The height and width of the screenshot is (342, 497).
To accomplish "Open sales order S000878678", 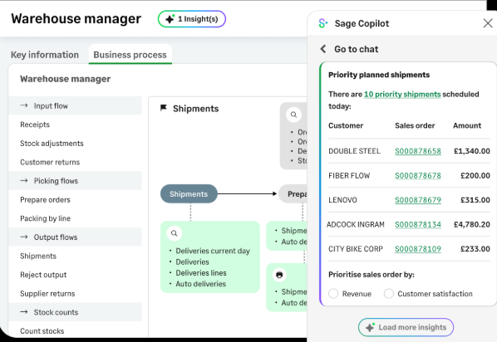I will coord(418,175).
